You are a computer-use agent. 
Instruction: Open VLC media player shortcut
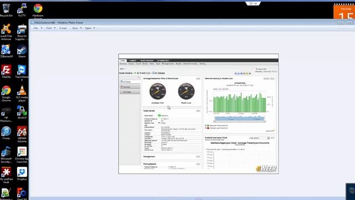click(x=22, y=93)
